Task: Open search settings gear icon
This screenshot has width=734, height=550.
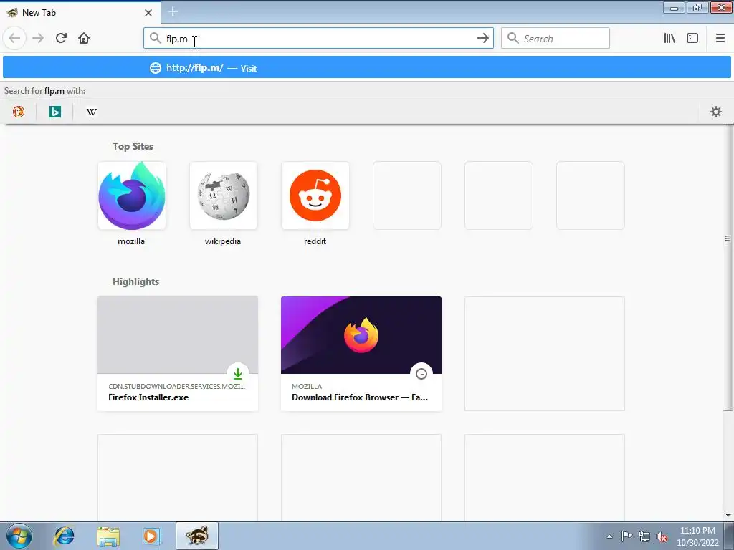Action: [x=716, y=112]
